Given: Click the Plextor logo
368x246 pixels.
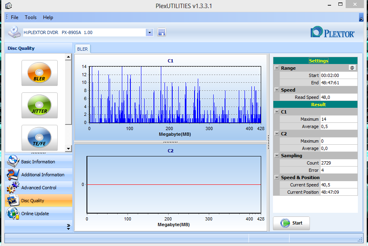Looking at the screenshot, I should (x=332, y=32).
